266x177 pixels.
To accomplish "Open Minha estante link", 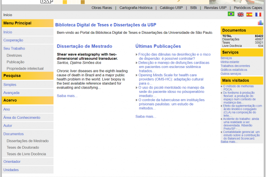I will [x=230, y=62].
